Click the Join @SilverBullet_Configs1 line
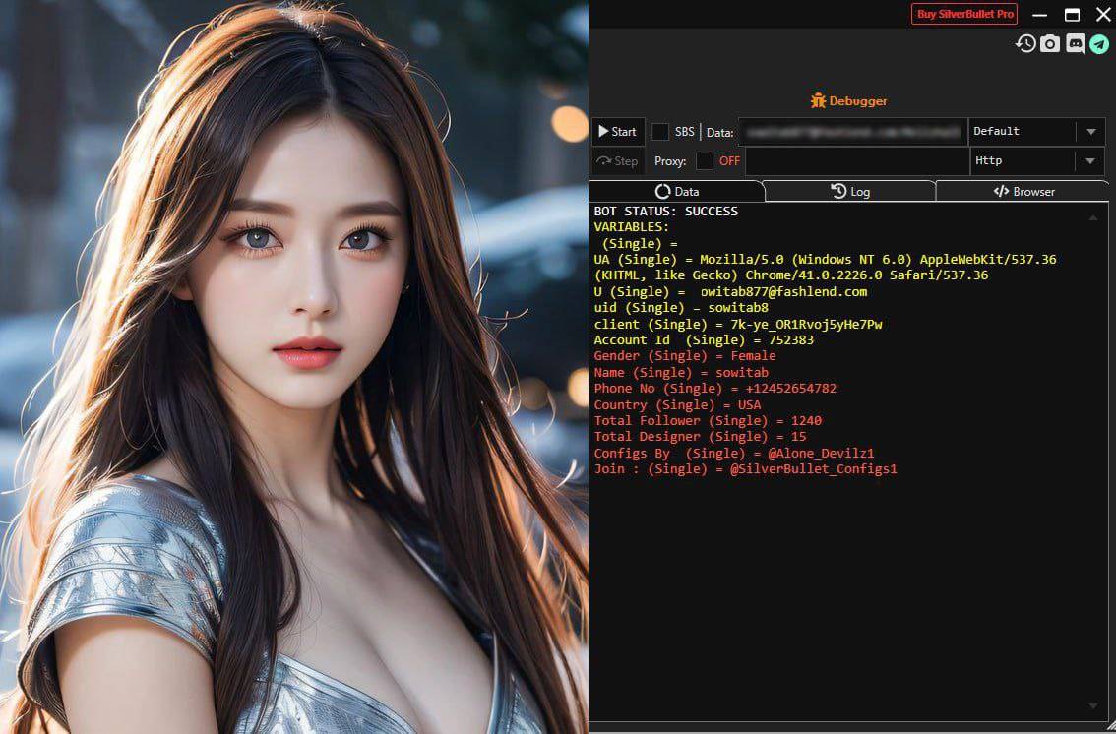Image resolution: width=1116 pixels, height=734 pixels. (745, 469)
